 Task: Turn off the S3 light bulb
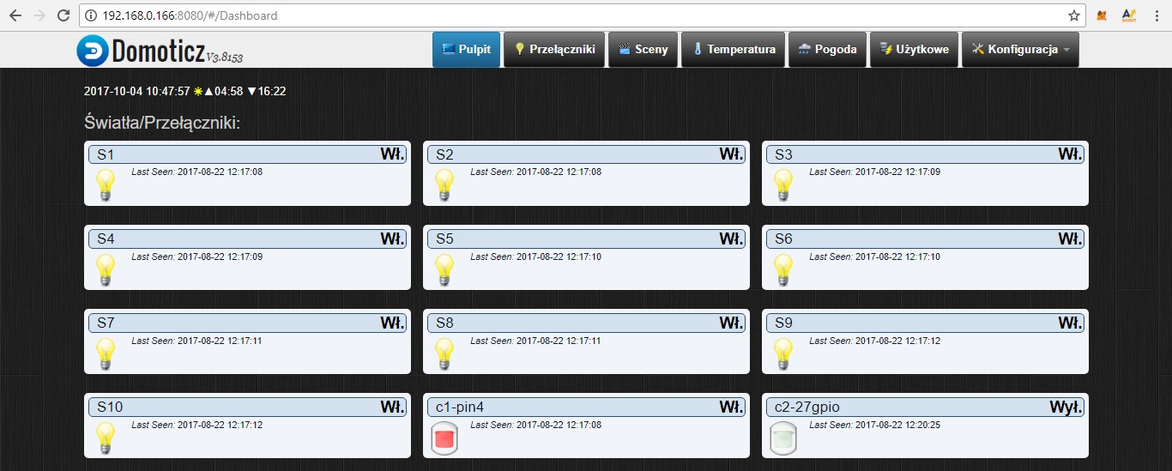[782, 184]
